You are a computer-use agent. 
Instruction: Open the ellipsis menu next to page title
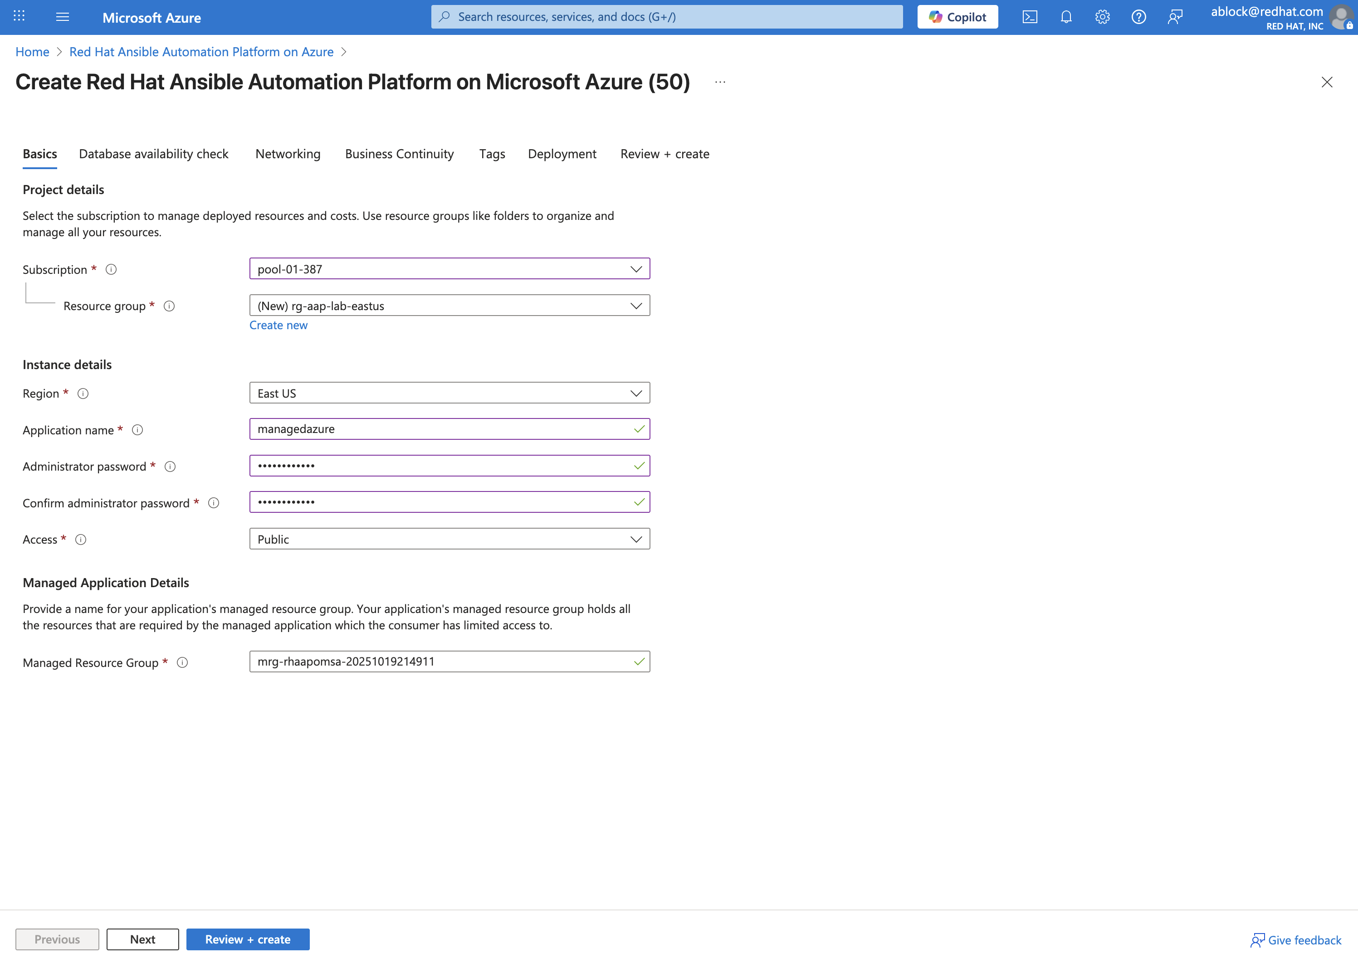[720, 82]
